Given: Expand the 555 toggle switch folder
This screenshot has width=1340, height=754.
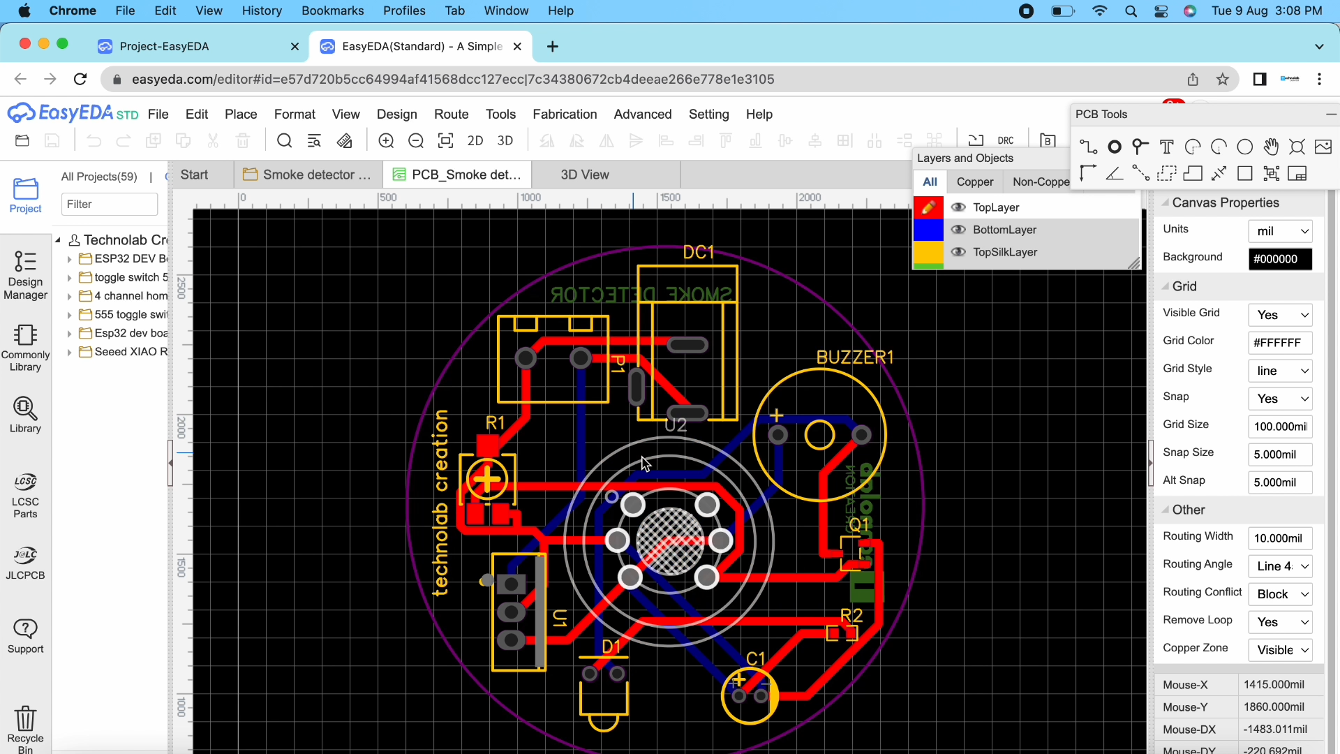Looking at the screenshot, I should pos(69,315).
